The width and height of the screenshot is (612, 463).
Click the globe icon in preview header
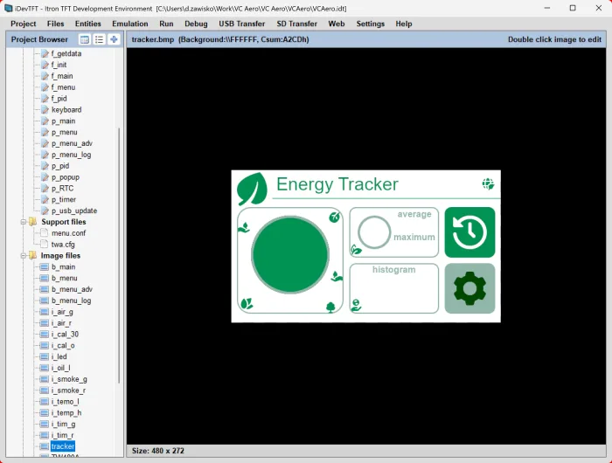[x=488, y=183]
